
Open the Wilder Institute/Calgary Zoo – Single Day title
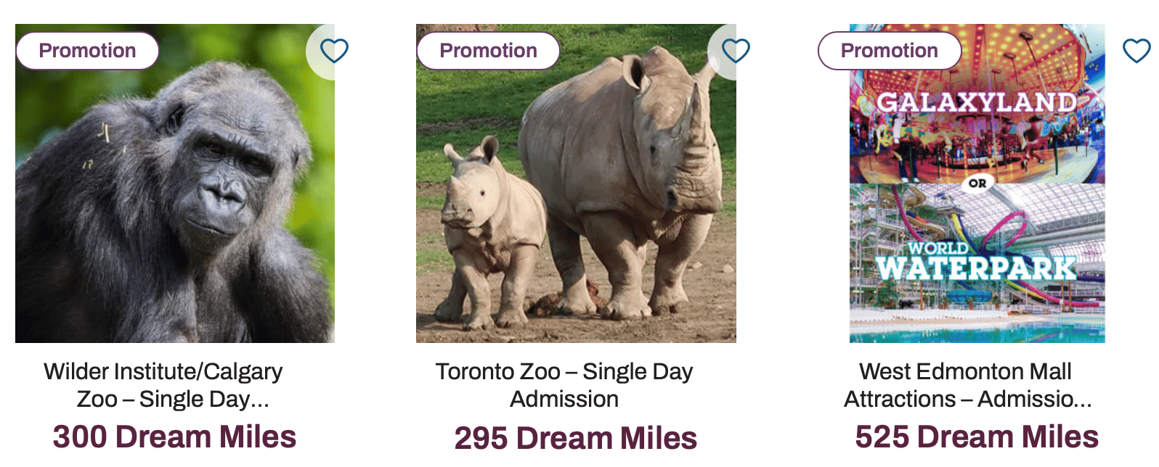pyautogui.click(x=163, y=385)
